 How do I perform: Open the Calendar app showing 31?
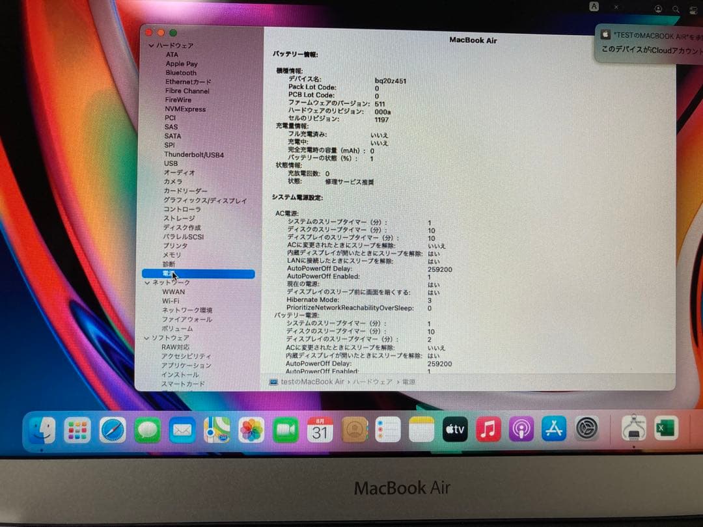(x=319, y=429)
